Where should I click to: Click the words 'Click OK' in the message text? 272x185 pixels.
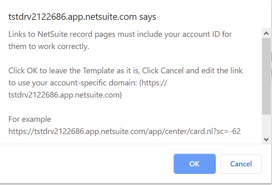point(23,70)
